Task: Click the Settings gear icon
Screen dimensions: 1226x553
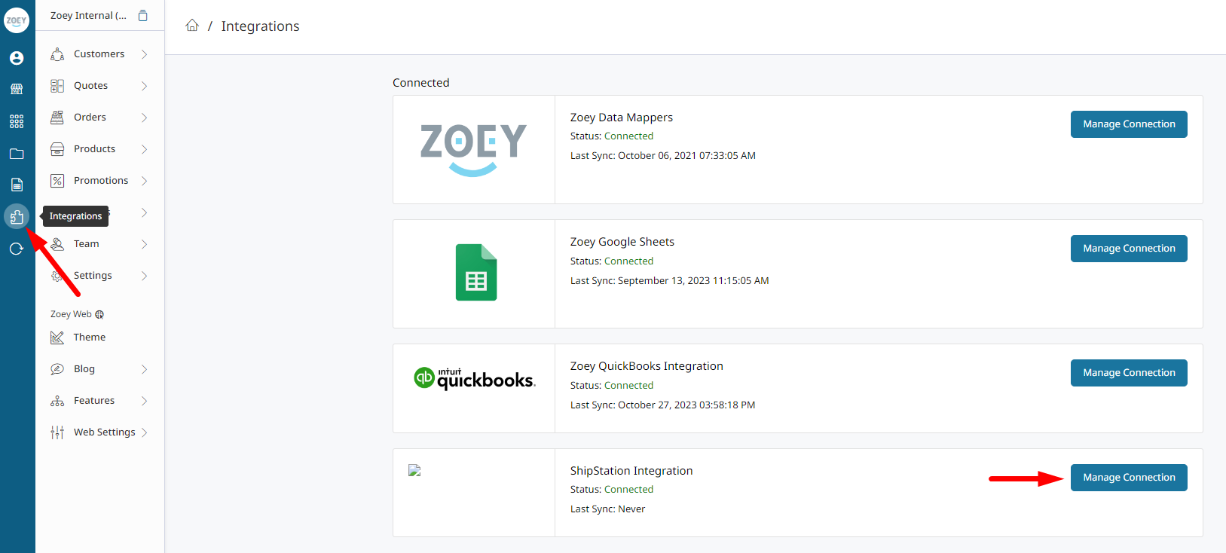Action: tap(57, 276)
